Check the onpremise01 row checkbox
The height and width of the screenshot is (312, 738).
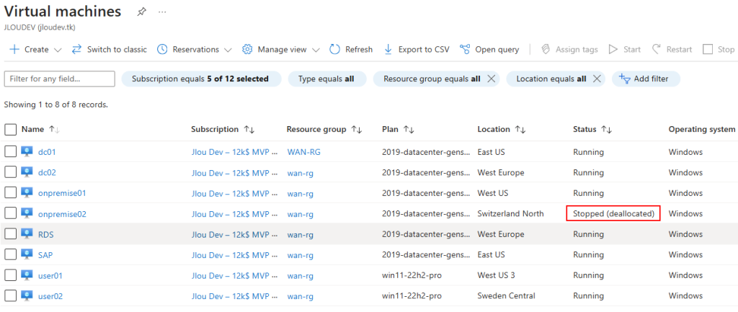pyautogui.click(x=10, y=193)
